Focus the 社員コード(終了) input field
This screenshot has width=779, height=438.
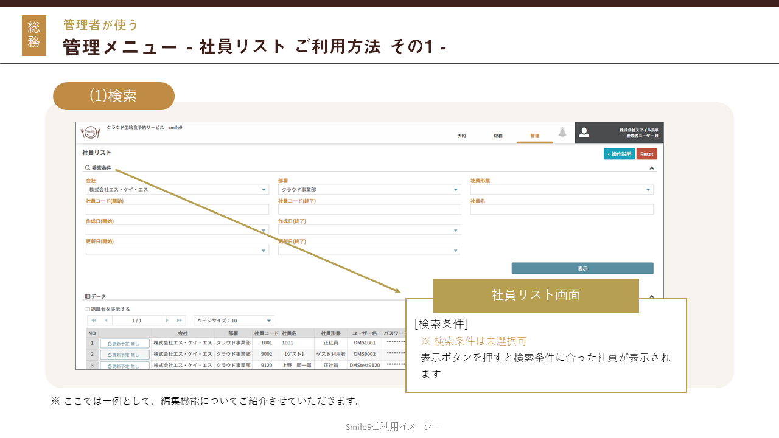click(369, 210)
